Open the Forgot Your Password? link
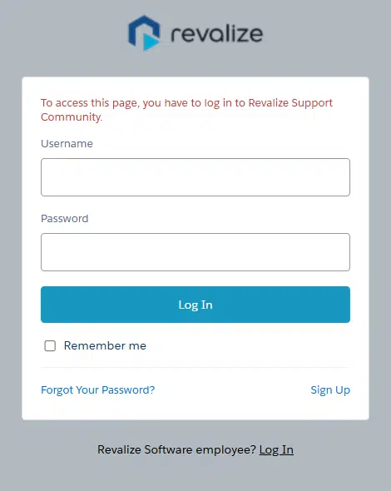Screen dimensions: 391x491 (97, 389)
